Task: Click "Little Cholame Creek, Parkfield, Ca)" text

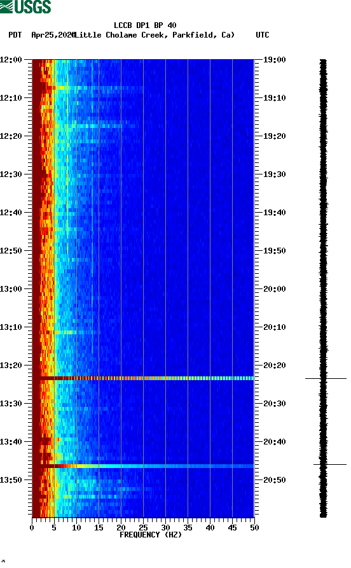Action: (155, 35)
